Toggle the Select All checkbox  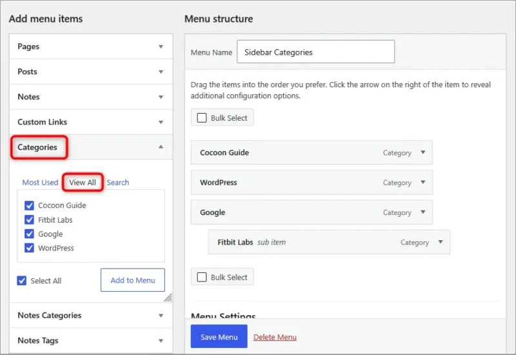(x=22, y=281)
